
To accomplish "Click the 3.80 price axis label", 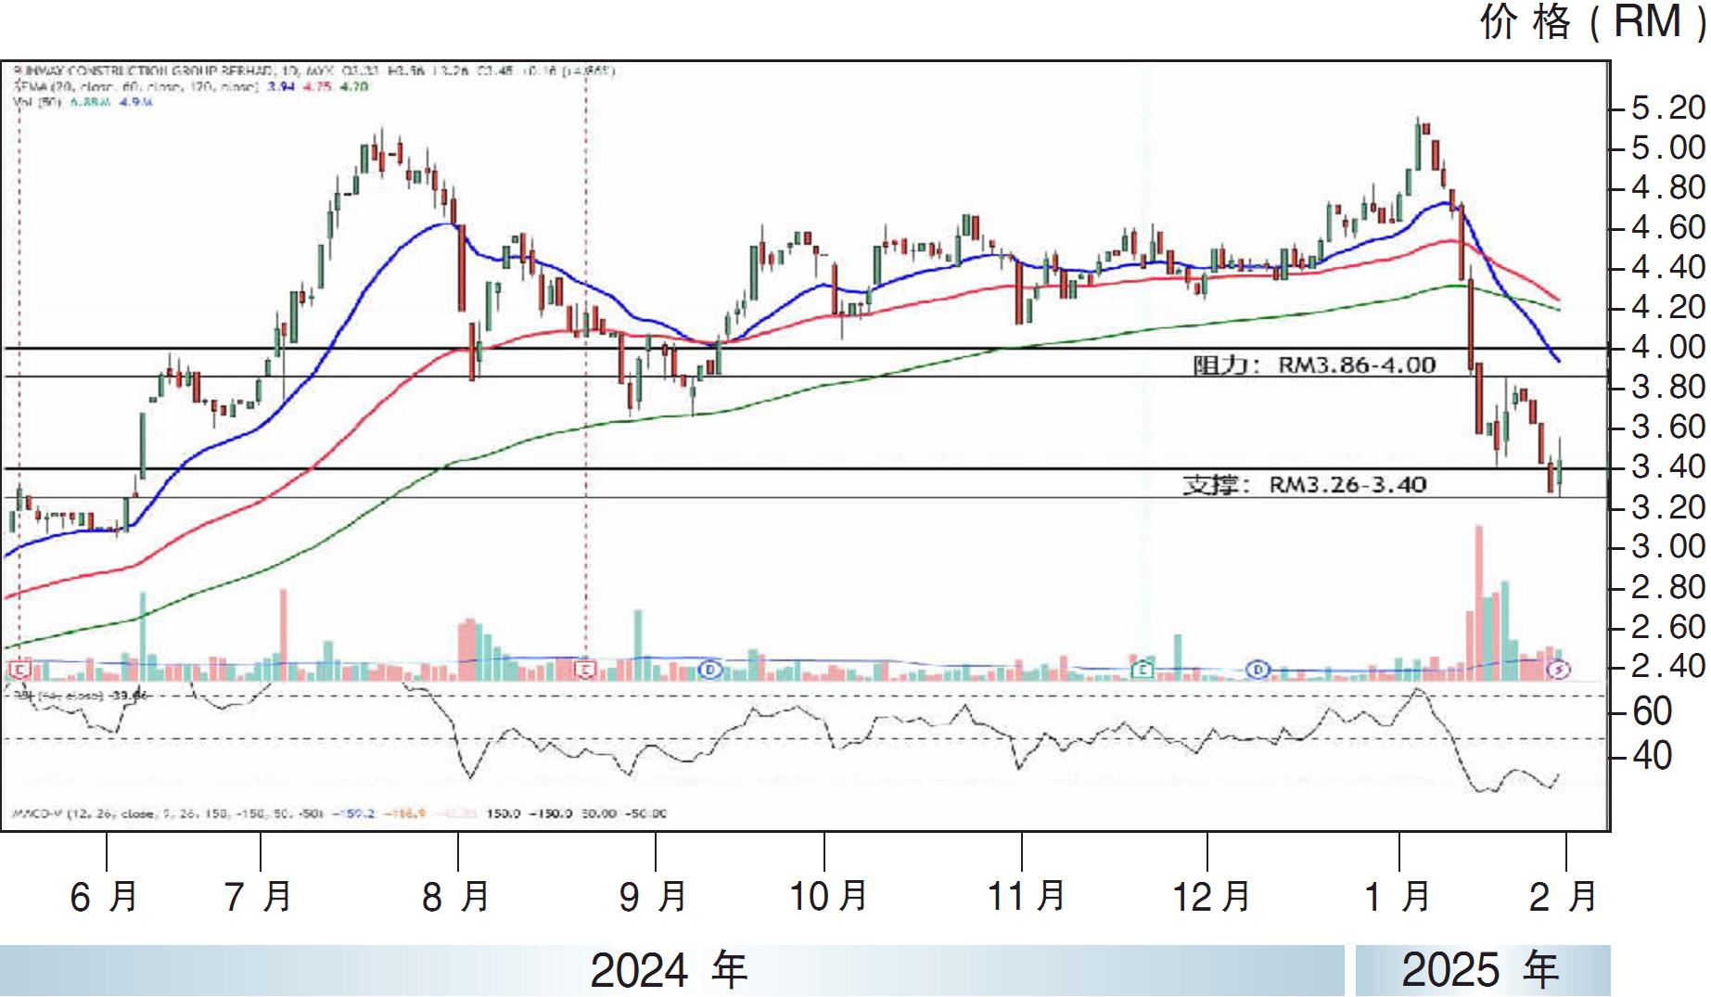I will pyautogui.click(x=1668, y=387).
